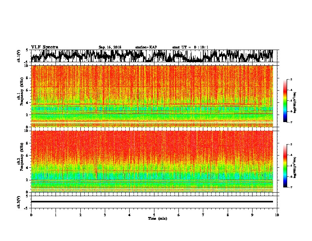This screenshot has width=312, height=241.
Task: Click the ch.1 spectrogram panel
Action: coord(152,96)
